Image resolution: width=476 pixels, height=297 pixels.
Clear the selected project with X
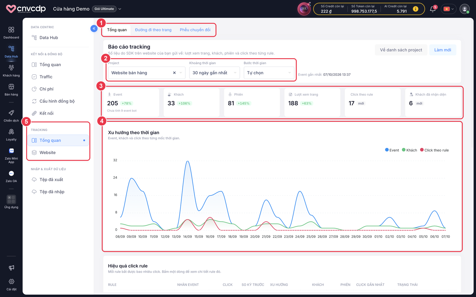[x=174, y=73]
